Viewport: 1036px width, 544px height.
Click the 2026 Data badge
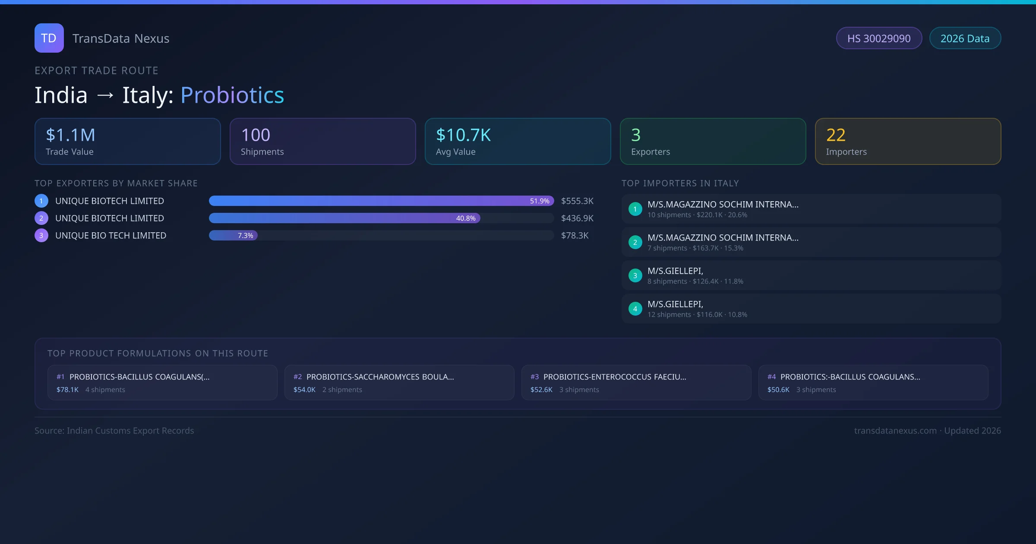click(x=964, y=38)
